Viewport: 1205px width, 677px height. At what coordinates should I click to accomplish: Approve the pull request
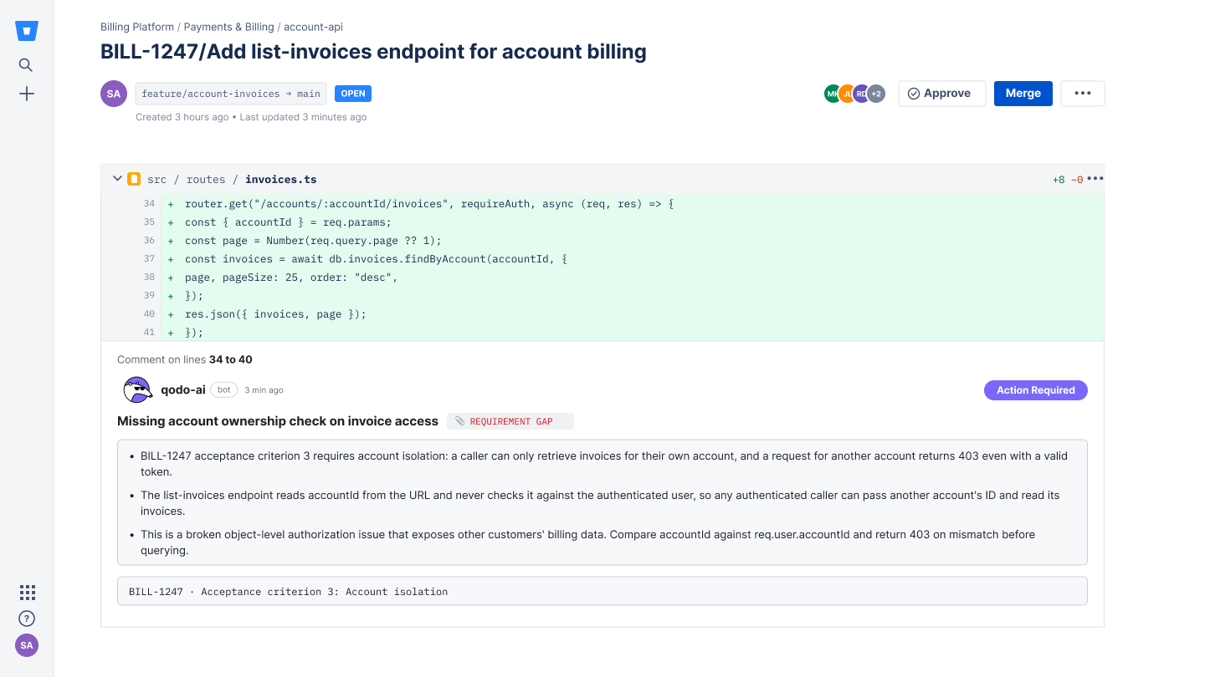point(942,94)
